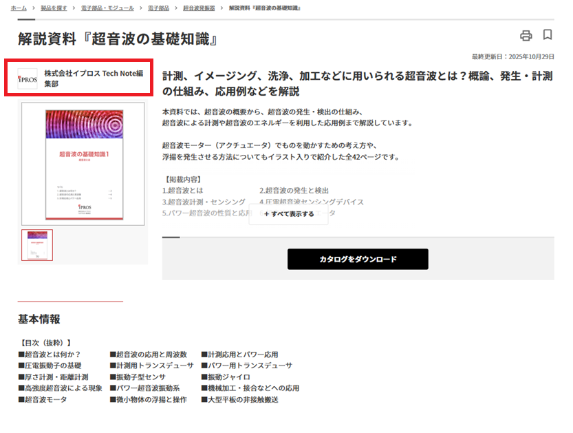
Task: Click the page title 解説資料『超音波の基礎知識』
Action: [118, 39]
